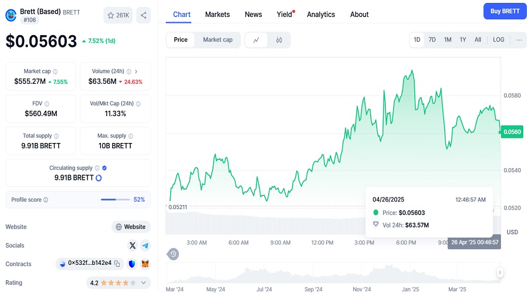Click the 0.0560 current price marker
528x293 pixels.
512,132
